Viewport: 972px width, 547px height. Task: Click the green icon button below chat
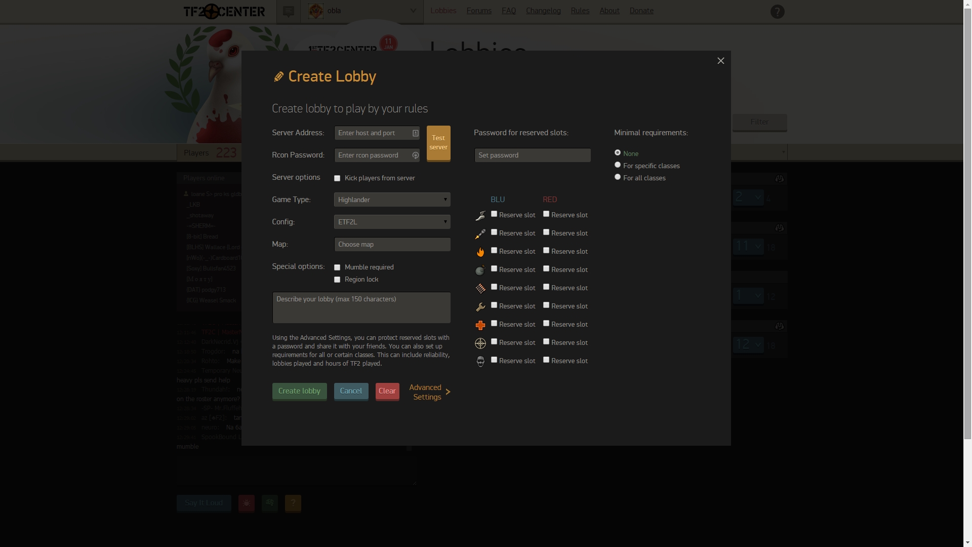[x=270, y=503]
